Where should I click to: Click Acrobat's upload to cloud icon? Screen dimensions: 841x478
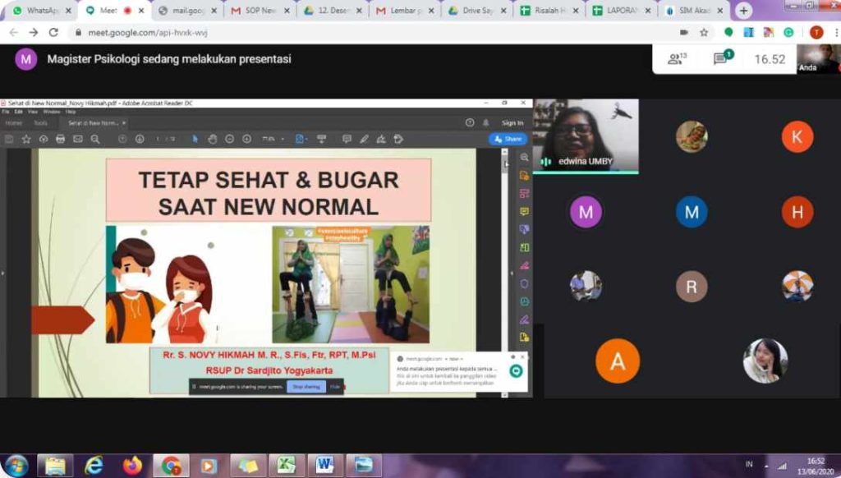coord(44,140)
